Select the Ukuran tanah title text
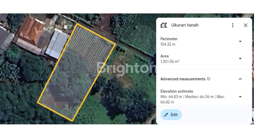 click(185, 25)
